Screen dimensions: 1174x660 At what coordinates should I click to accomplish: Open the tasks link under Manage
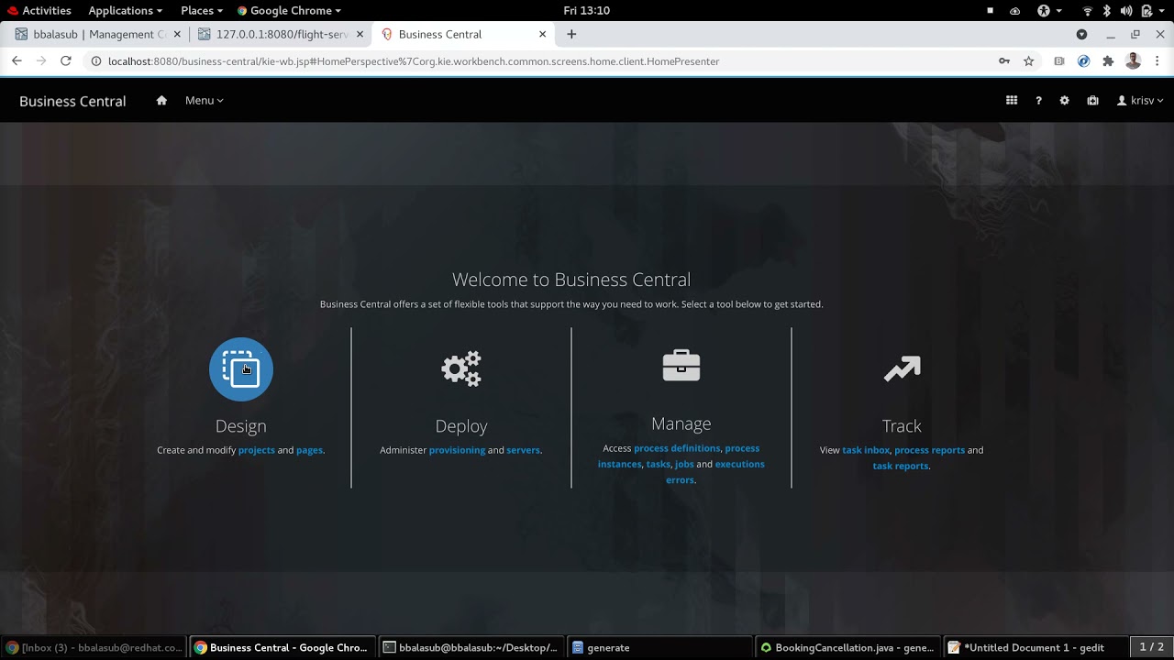coord(658,464)
